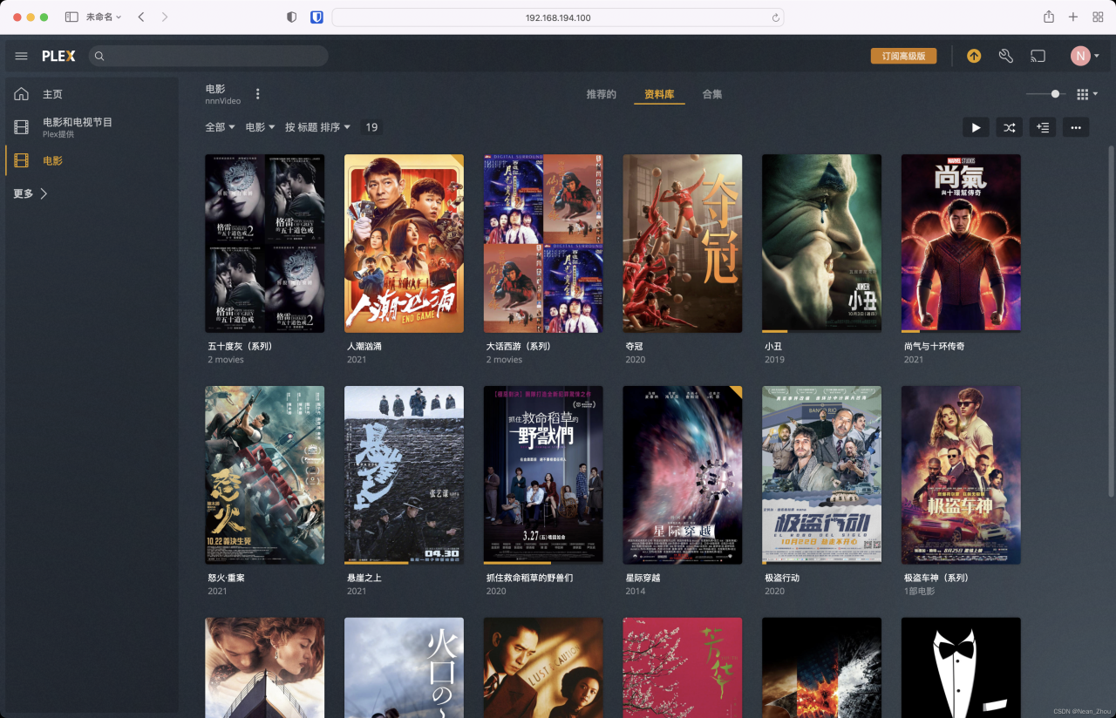This screenshot has width=1116, height=718.
Task: Go back with Safari back arrow
Action: click(x=141, y=17)
